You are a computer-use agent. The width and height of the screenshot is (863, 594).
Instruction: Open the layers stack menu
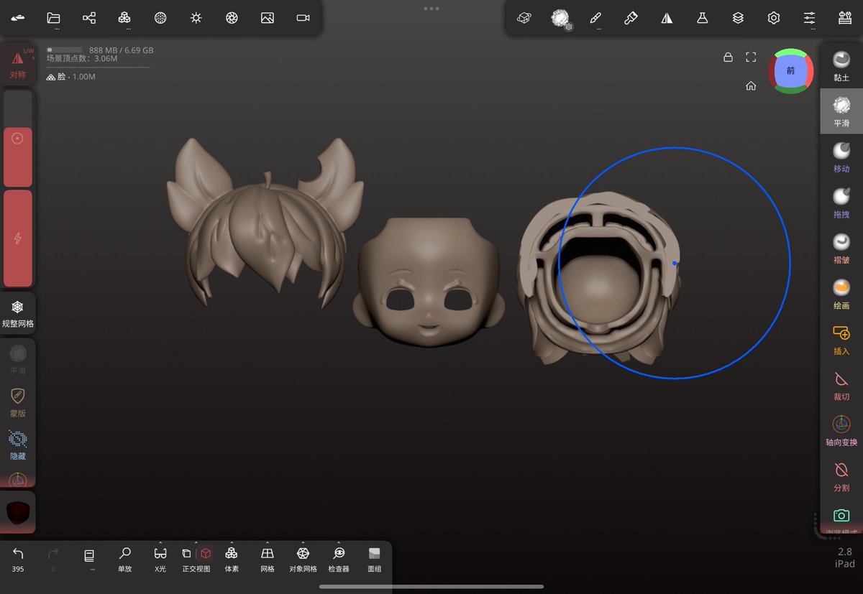click(738, 18)
